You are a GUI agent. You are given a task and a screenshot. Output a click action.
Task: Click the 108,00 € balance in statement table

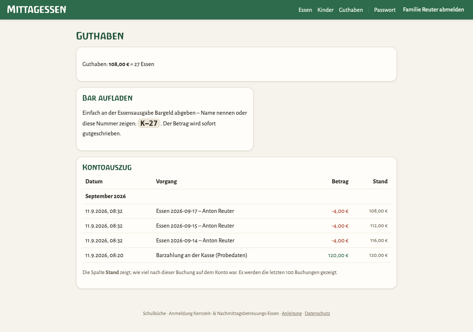[378, 211]
